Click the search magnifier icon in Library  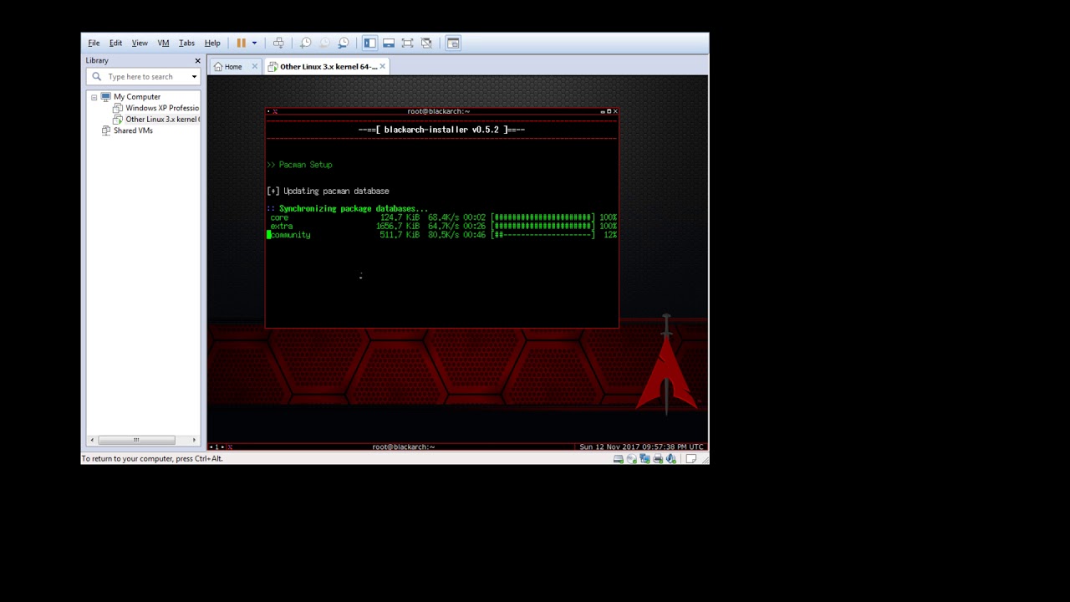(96, 76)
